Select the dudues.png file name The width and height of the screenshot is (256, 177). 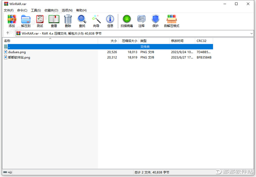click(17, 52)
